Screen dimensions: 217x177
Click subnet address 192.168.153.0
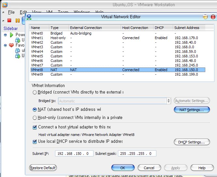pos(186,56)
